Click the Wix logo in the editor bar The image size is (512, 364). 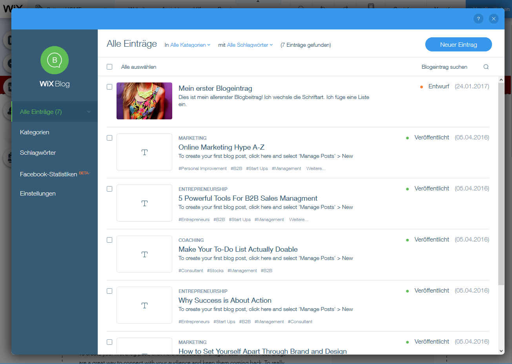click(13, 7)
